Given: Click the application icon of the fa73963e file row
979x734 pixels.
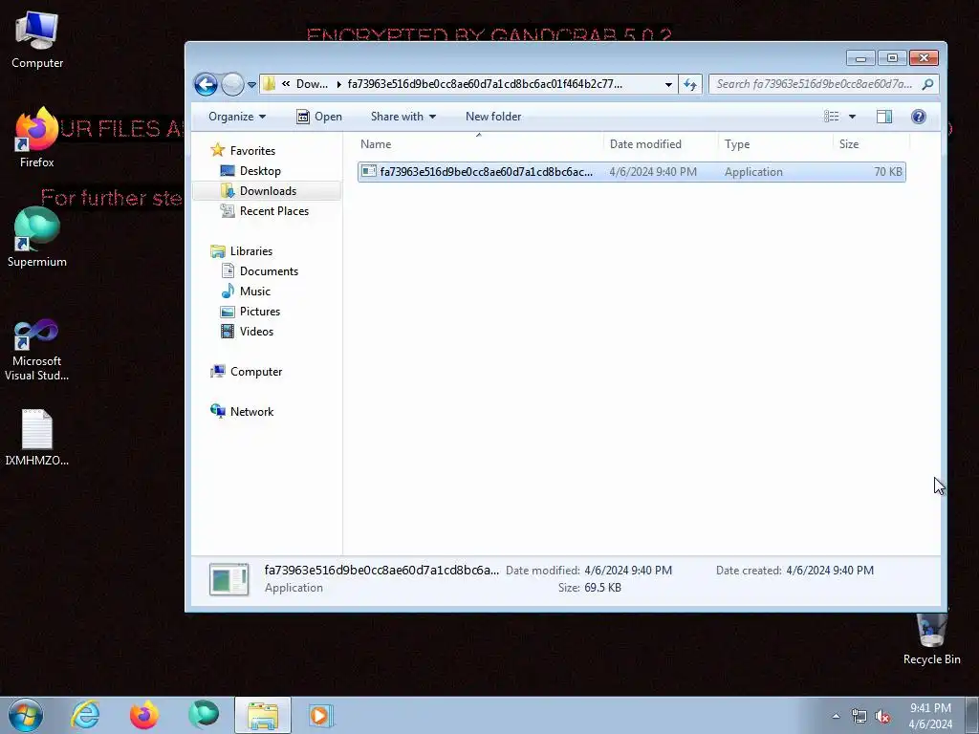Looking at the screenshot, I should pyautogui.click(x=369, y=172).
